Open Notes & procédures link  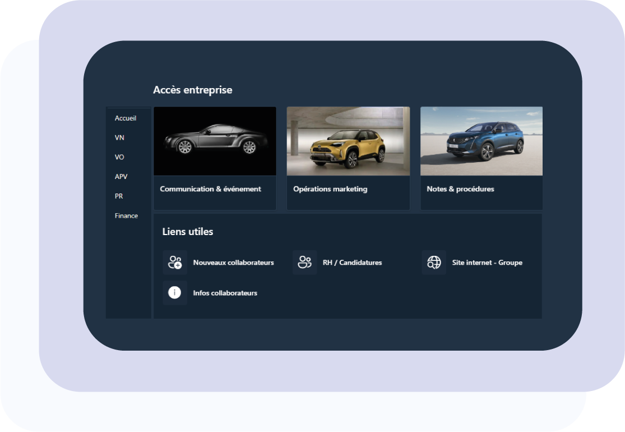click(x=460, y=189)
